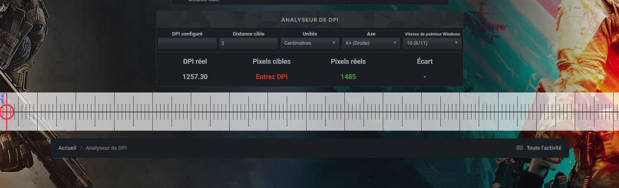This screenshot has width=619, height=188.
Task: Click the Écart heading
Action: point(425,62)
